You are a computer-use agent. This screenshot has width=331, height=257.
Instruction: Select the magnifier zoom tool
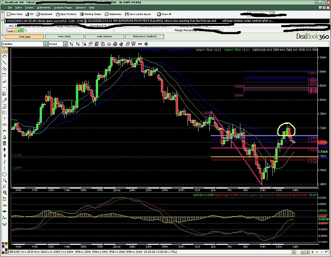[x=5, y=180]
